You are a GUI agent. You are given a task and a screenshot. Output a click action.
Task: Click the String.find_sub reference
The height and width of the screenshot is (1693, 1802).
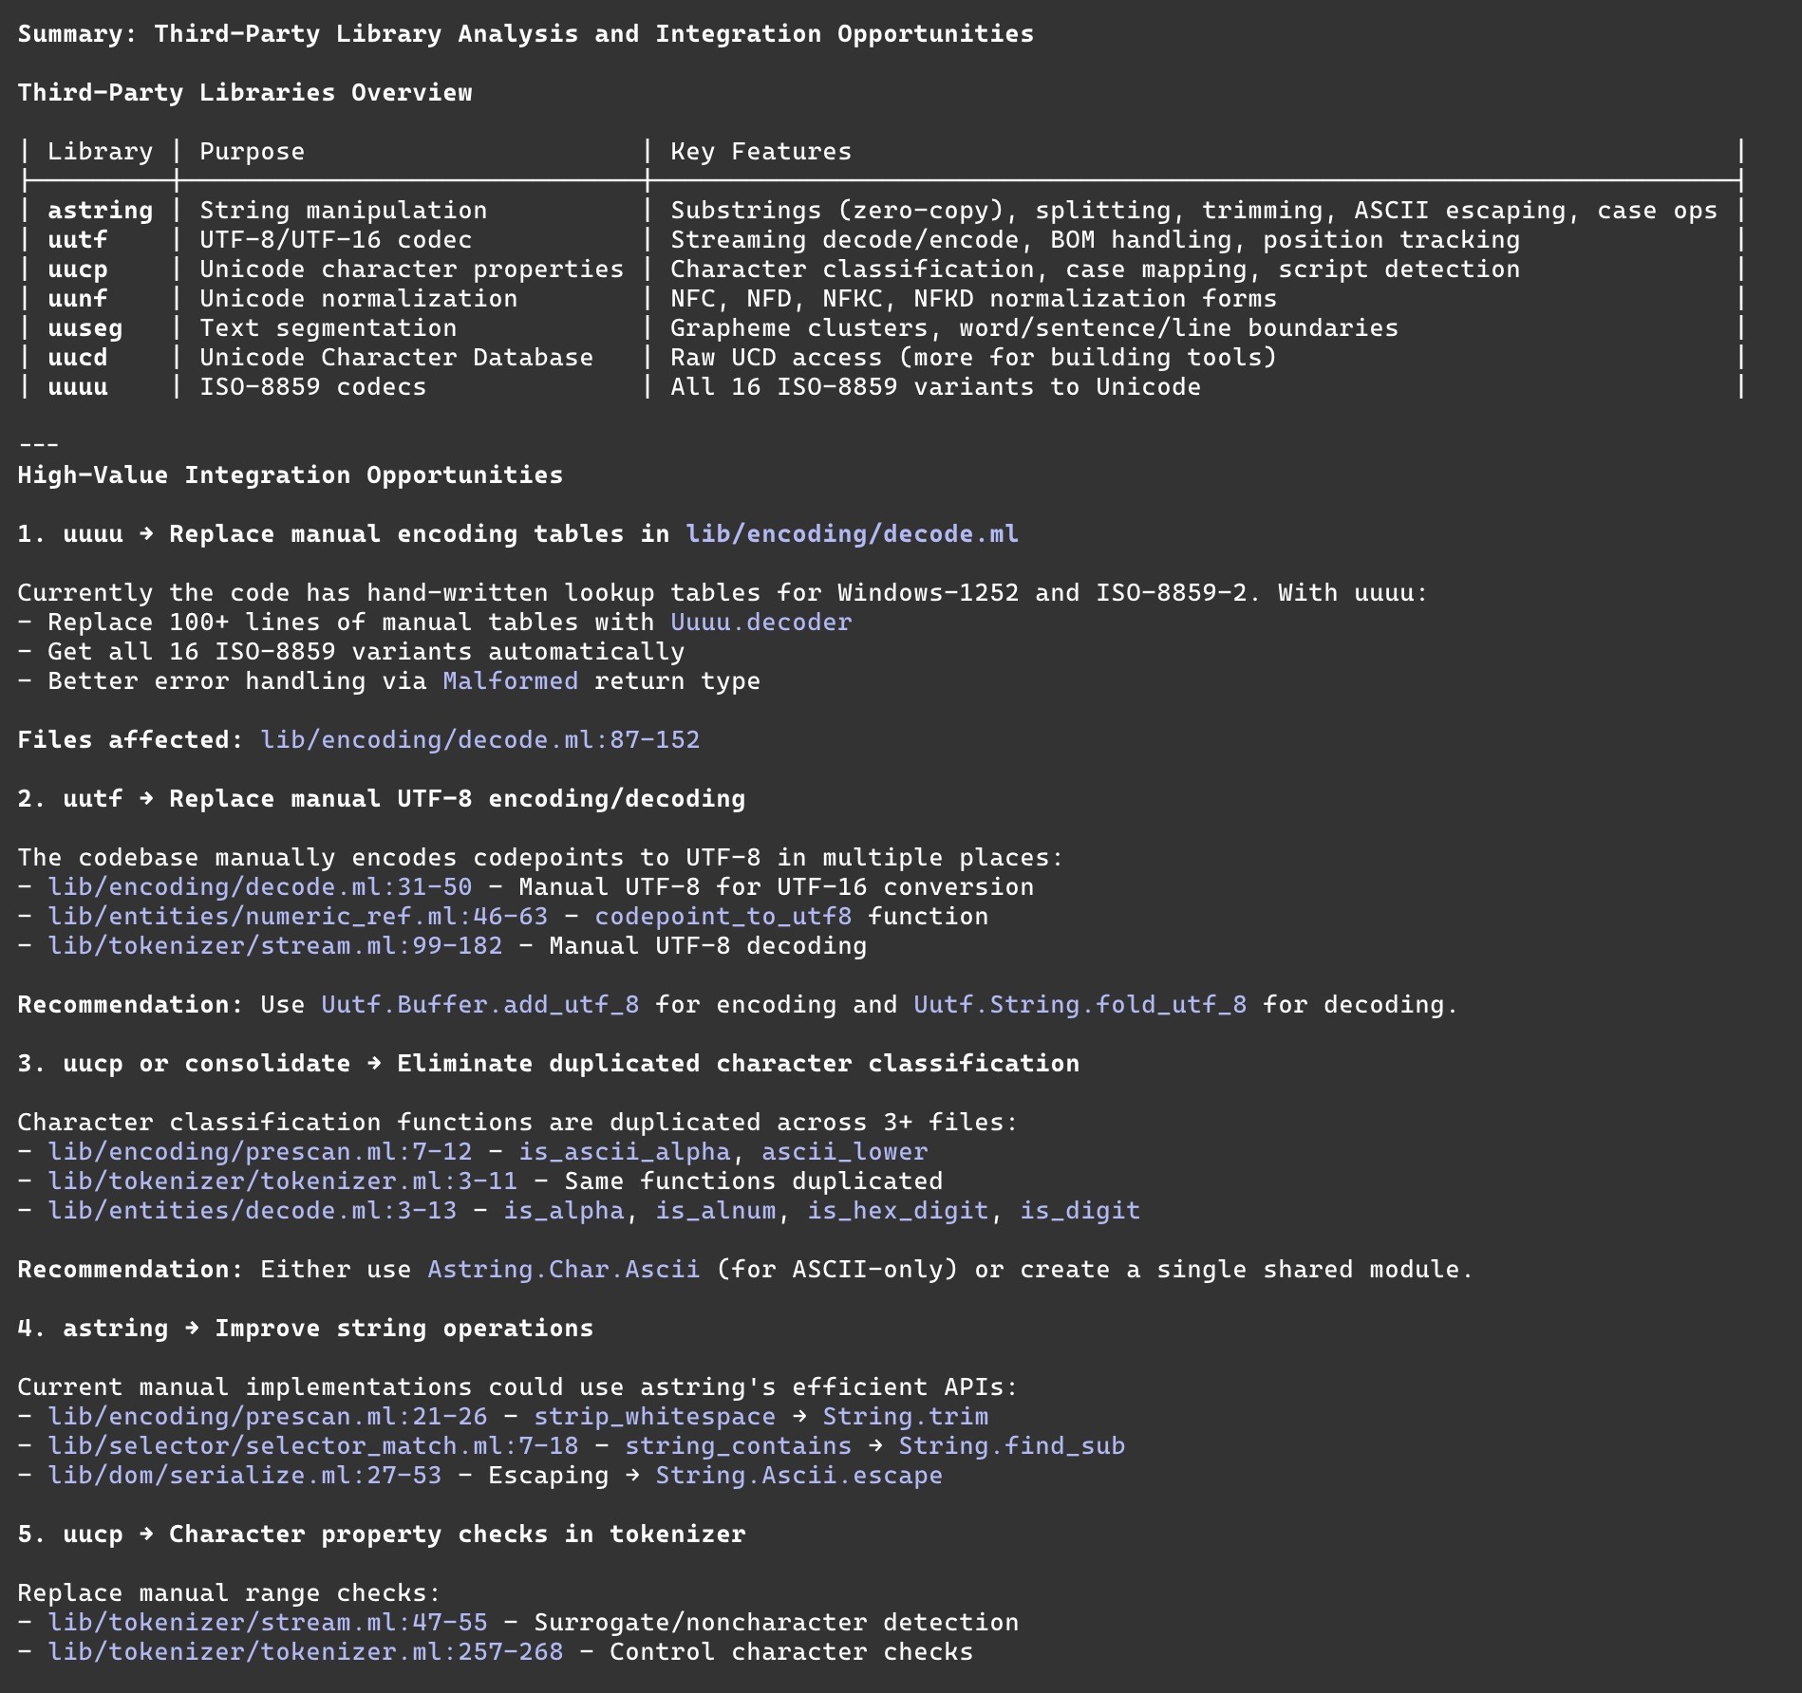[x=1011, y=1446]
